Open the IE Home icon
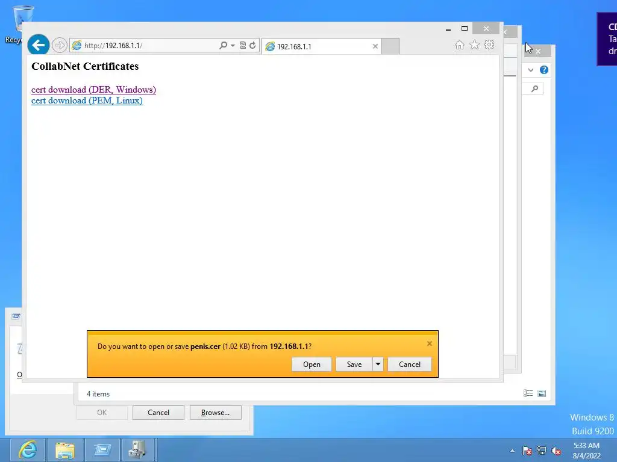The height and width of the screenshot is (462, 617). click(x=459, y=45)
